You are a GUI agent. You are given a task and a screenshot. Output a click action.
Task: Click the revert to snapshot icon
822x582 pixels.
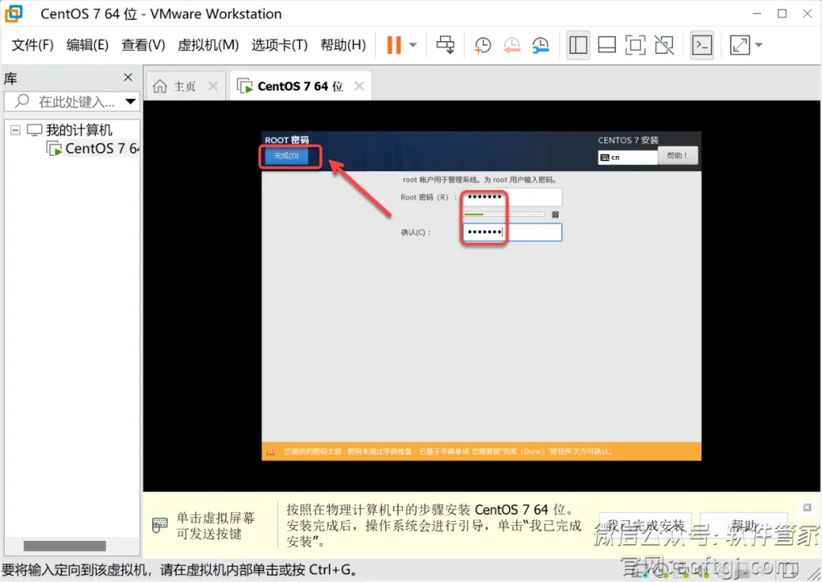point(511,45)
